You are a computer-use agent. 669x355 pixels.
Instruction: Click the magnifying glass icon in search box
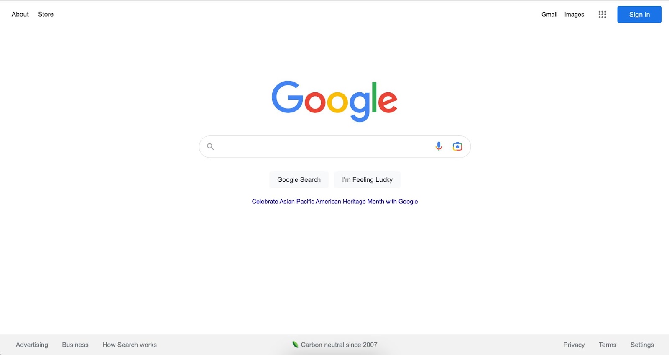pyautogui.click(x=210, y=146)
